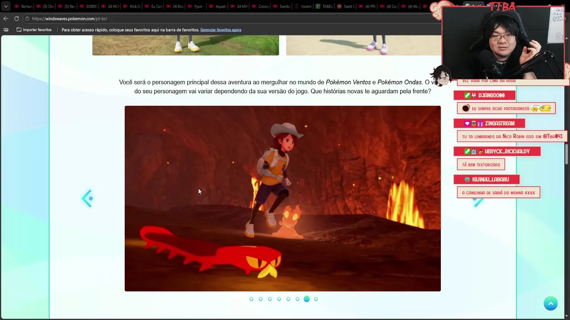
Task: Select the fifth carousel pagination dot
Action: 288,299
